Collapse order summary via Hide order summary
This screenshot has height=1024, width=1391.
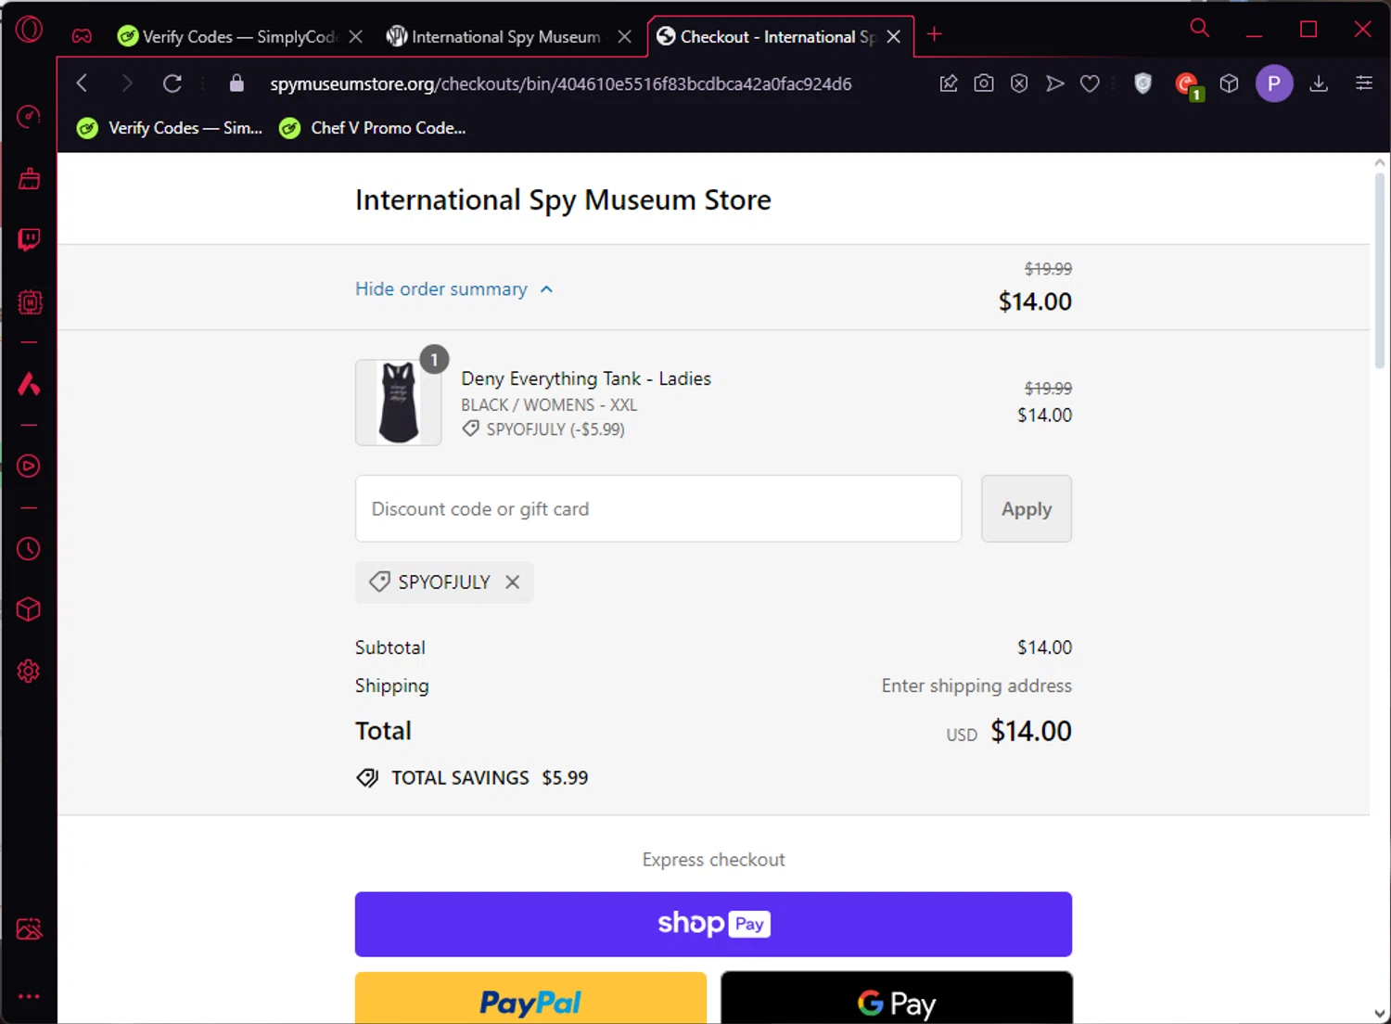pos(454,289)
